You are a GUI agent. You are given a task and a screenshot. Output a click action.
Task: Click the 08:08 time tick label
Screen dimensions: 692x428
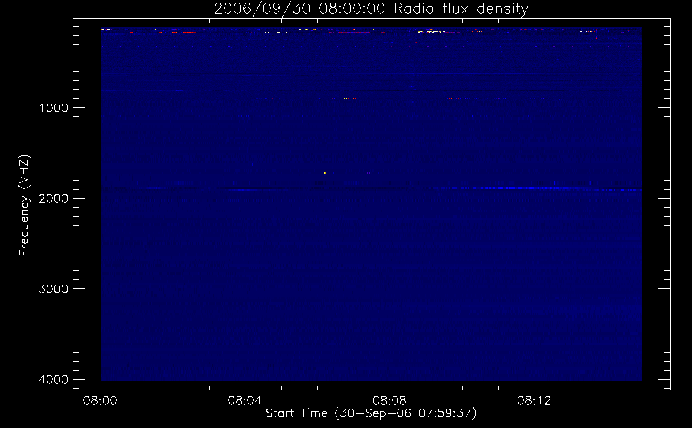tap(390, 401)
